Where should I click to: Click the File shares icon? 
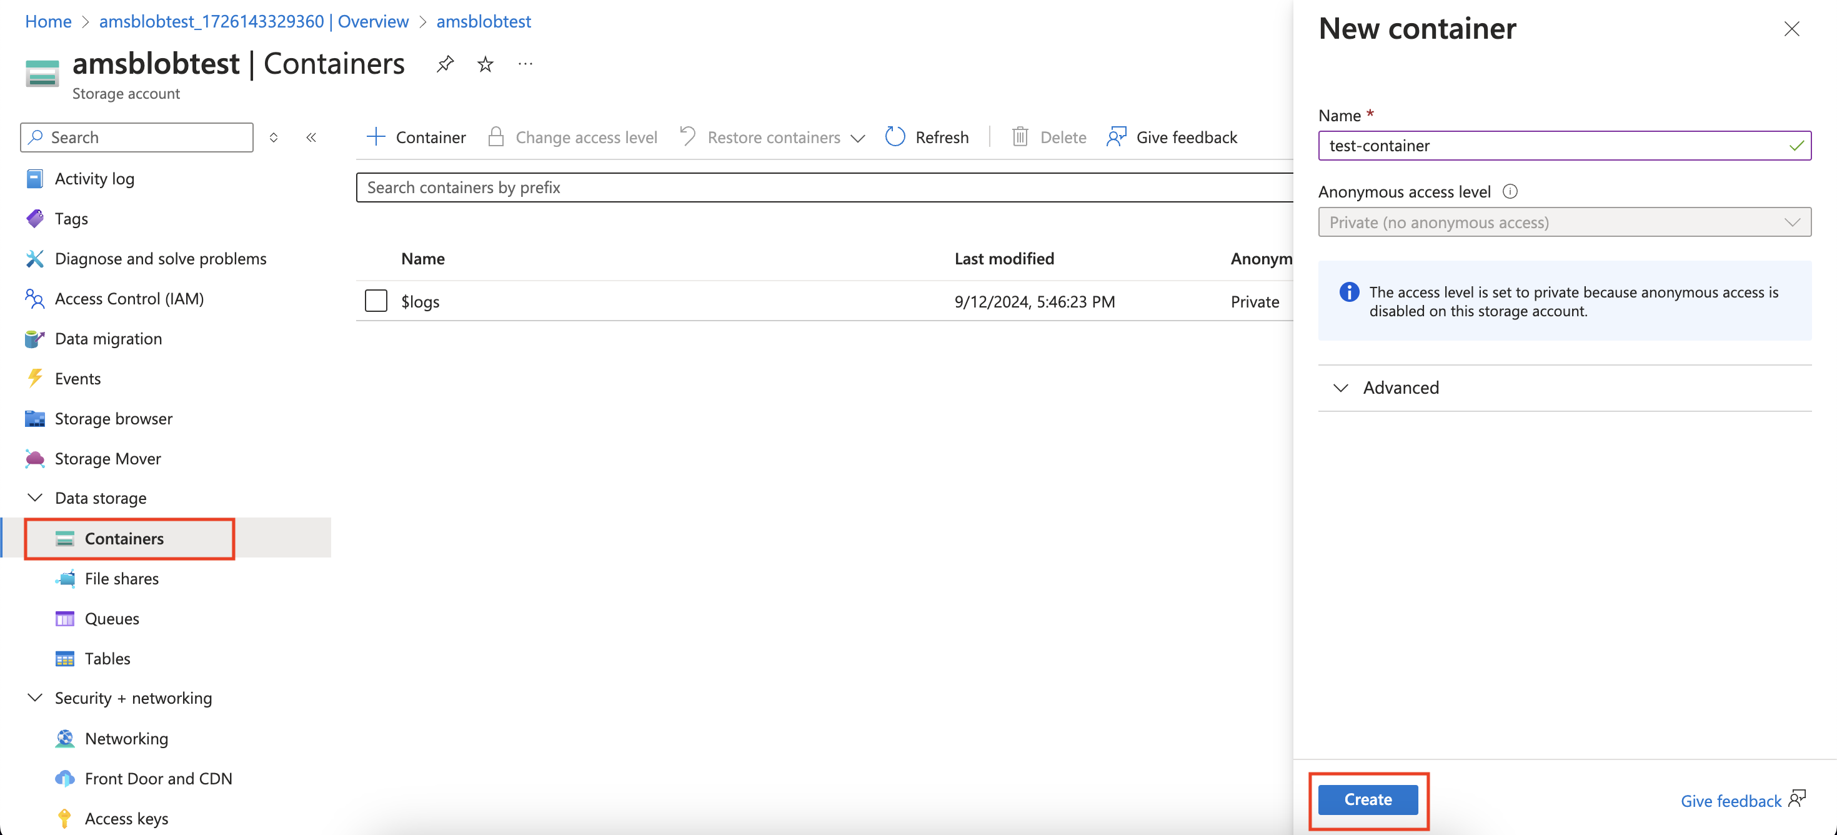[65, 578]
